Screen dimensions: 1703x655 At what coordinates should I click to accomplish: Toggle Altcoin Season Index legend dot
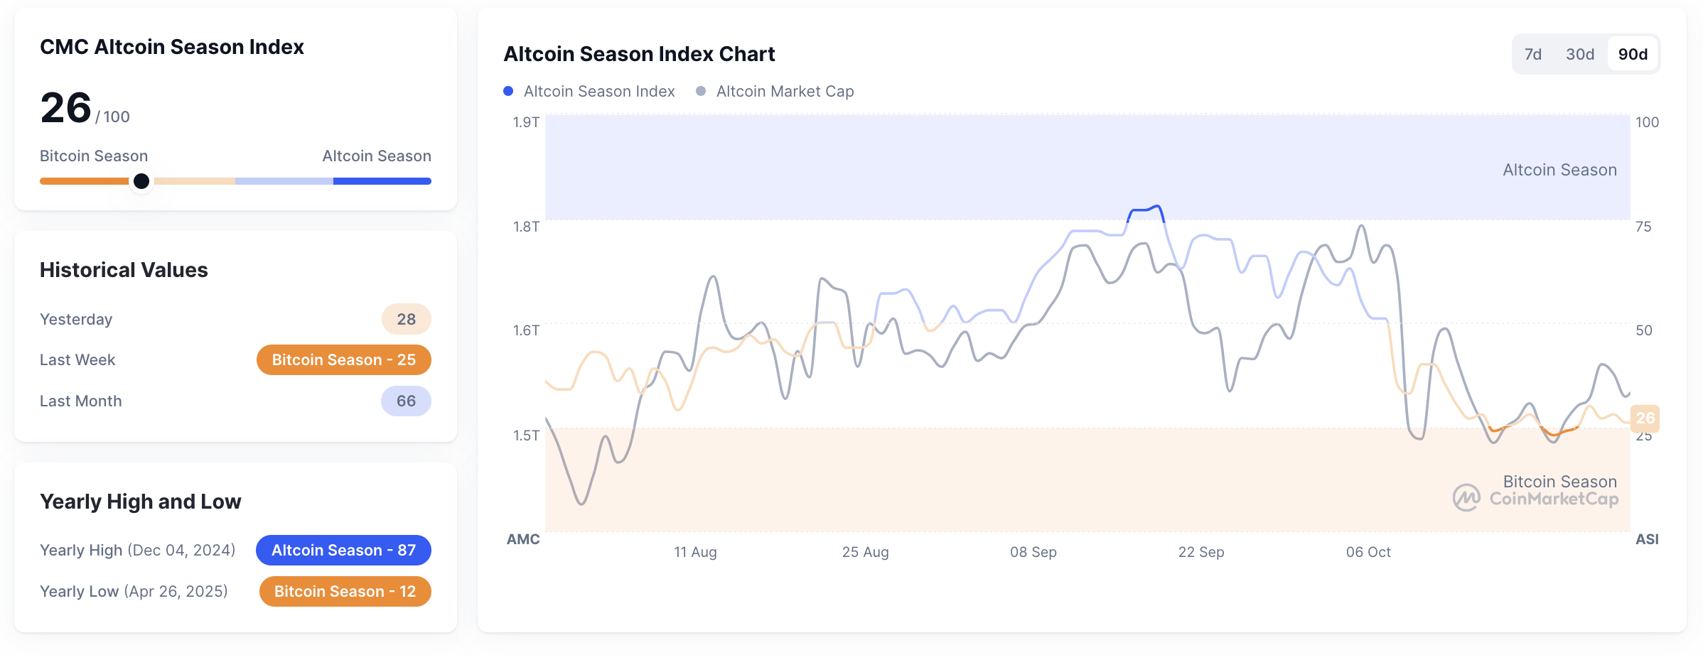point(508,91)
